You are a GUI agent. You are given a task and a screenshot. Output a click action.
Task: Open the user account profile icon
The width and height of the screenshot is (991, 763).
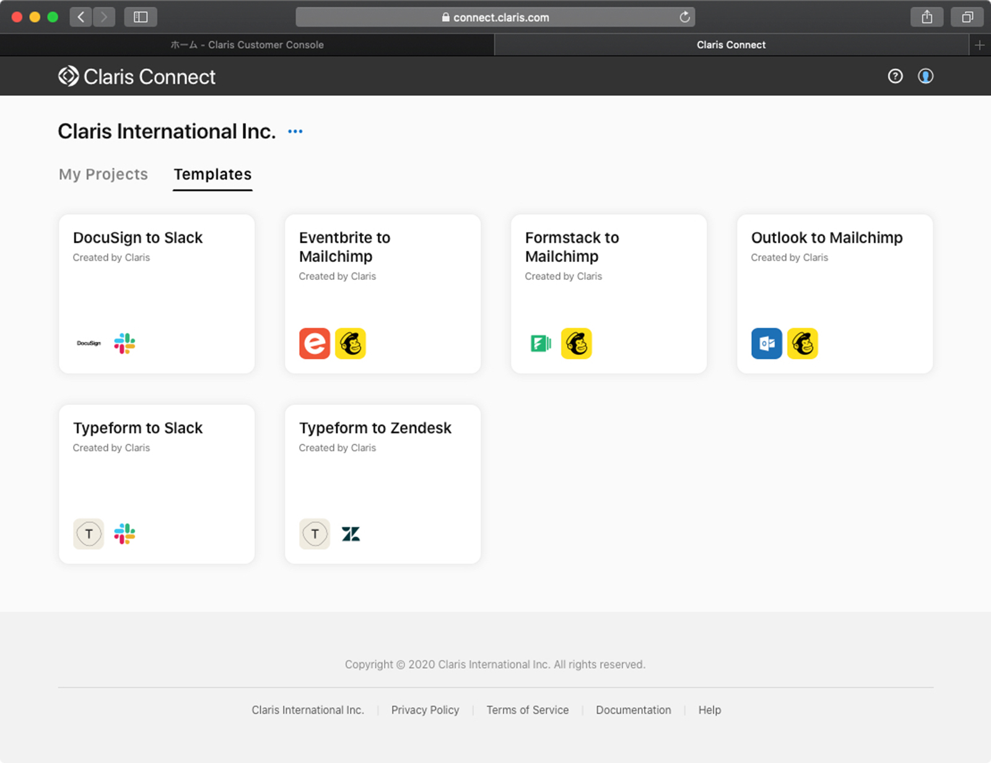925,76
